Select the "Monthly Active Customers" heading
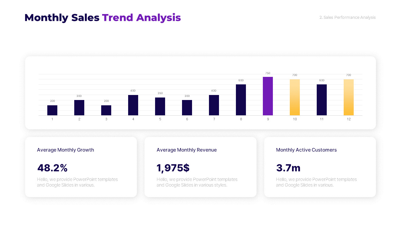The height and width of the screenshot is (225, 401). tap(306, 150)
